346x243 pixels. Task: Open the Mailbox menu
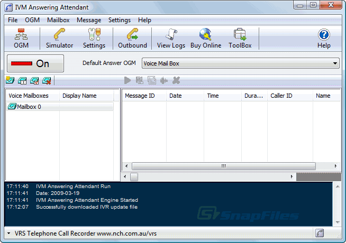58,20
